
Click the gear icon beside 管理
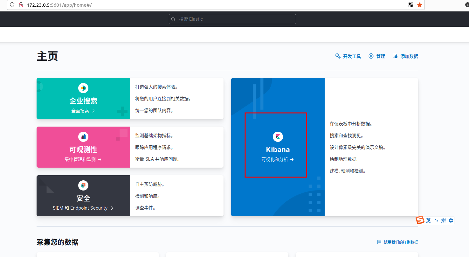(371, 56)
